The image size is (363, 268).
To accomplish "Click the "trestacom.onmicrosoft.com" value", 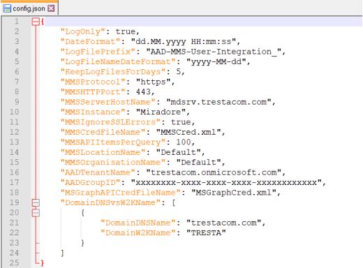I will coord(214,172).
